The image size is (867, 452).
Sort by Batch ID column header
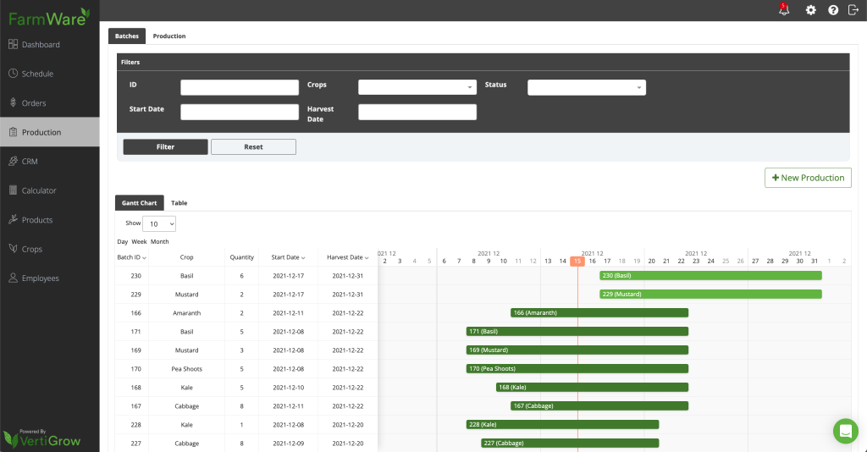click(x=131, y=257)
